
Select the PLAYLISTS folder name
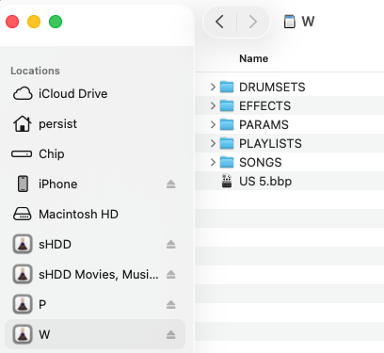(x=270, y=144)
